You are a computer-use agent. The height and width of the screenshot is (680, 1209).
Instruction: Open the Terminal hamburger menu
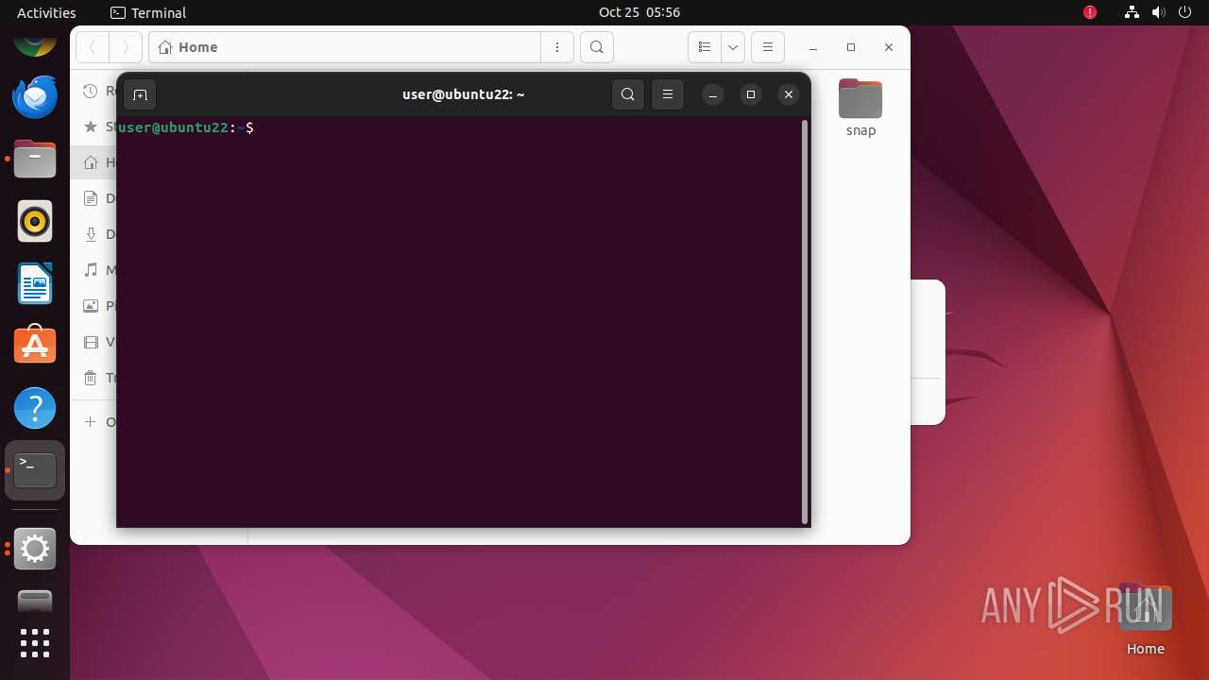pyautogui.click(x=668, y=94)
